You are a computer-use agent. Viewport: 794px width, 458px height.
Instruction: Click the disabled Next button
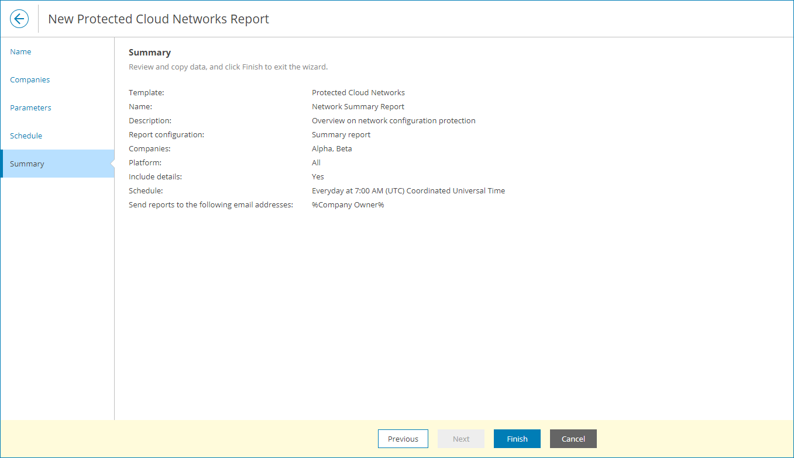coord(460,439)
